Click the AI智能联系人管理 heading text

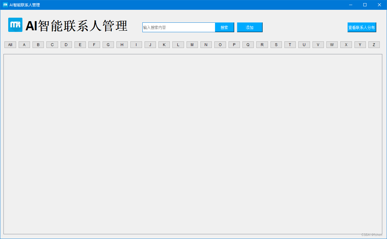point(76,26)
